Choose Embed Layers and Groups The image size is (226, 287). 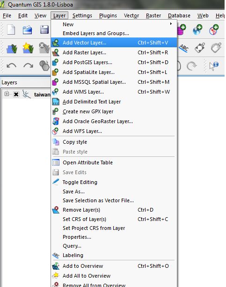click(x=114, y=33)
